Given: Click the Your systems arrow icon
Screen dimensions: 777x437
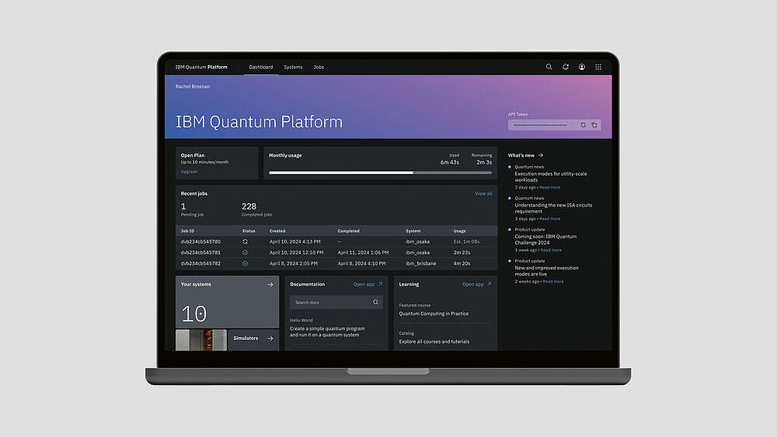Looking at the screenshot, I should tap(270, 285).
